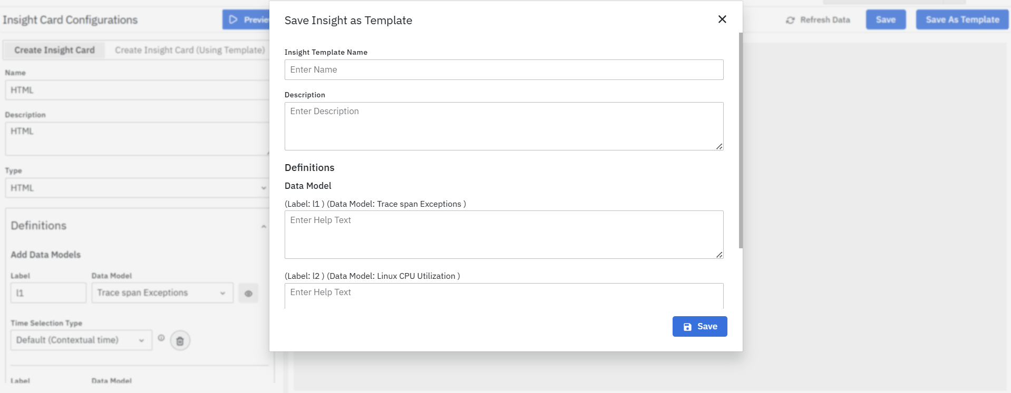Open the Default (Contextual time) dropdown
This screenshot has width=1011, height=393.
(x=81, y=340)
